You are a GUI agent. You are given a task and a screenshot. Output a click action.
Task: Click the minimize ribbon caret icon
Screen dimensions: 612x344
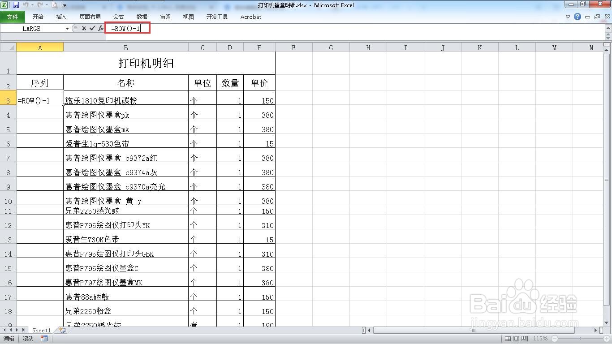point(568,17)
